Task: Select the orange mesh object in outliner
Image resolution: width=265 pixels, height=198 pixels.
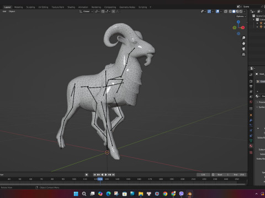Action: 261,27
